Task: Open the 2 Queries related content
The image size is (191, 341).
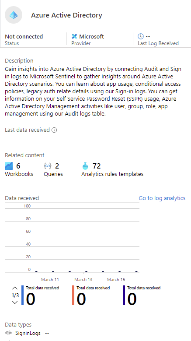Action: click(53, 170)
